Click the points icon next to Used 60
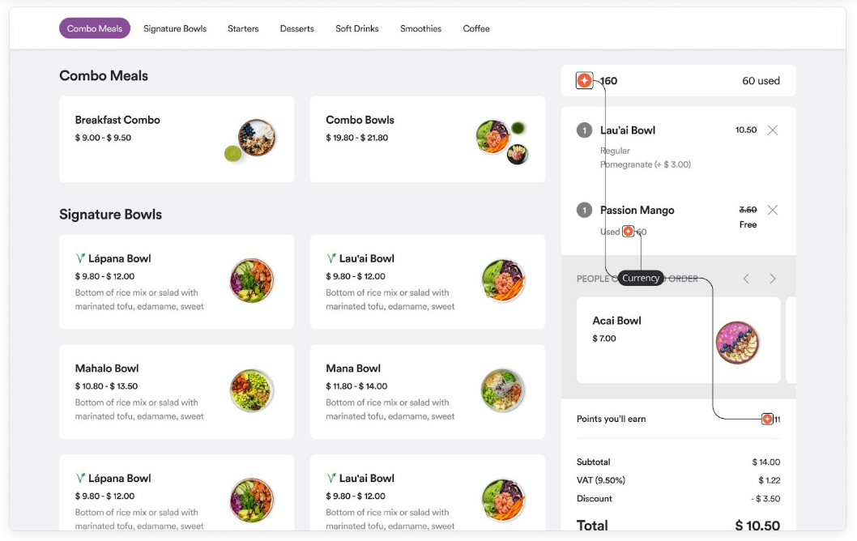This screenshot has height=541, width=857. [x=629, y=231]
